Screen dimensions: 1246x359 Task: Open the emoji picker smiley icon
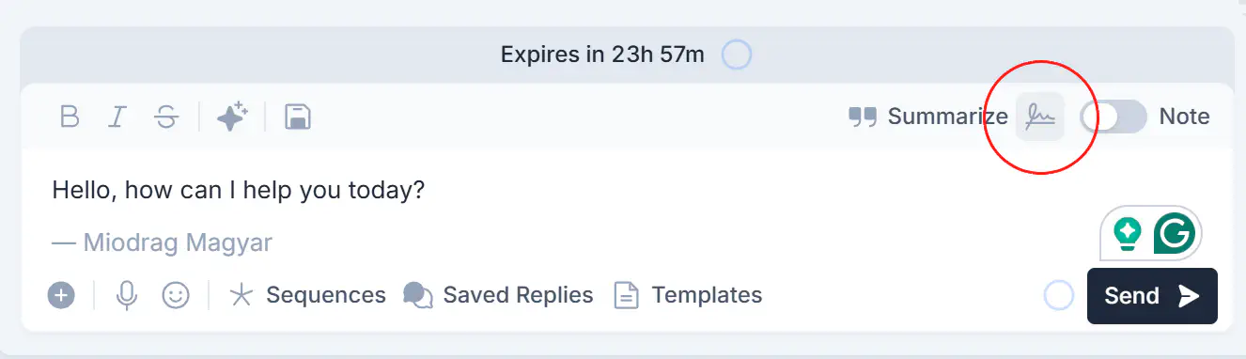tap(175, 296)
